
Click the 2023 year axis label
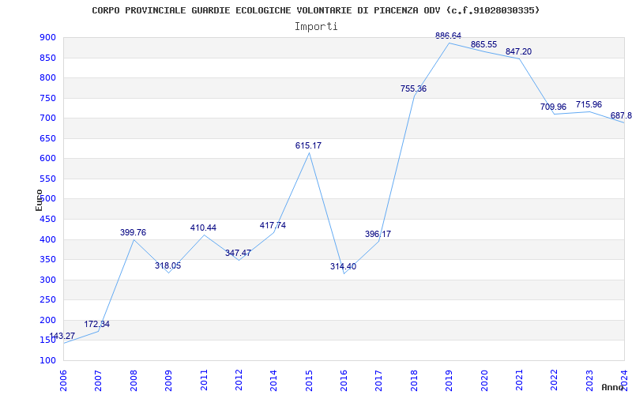pyautogui.click(x=589, y=380)
